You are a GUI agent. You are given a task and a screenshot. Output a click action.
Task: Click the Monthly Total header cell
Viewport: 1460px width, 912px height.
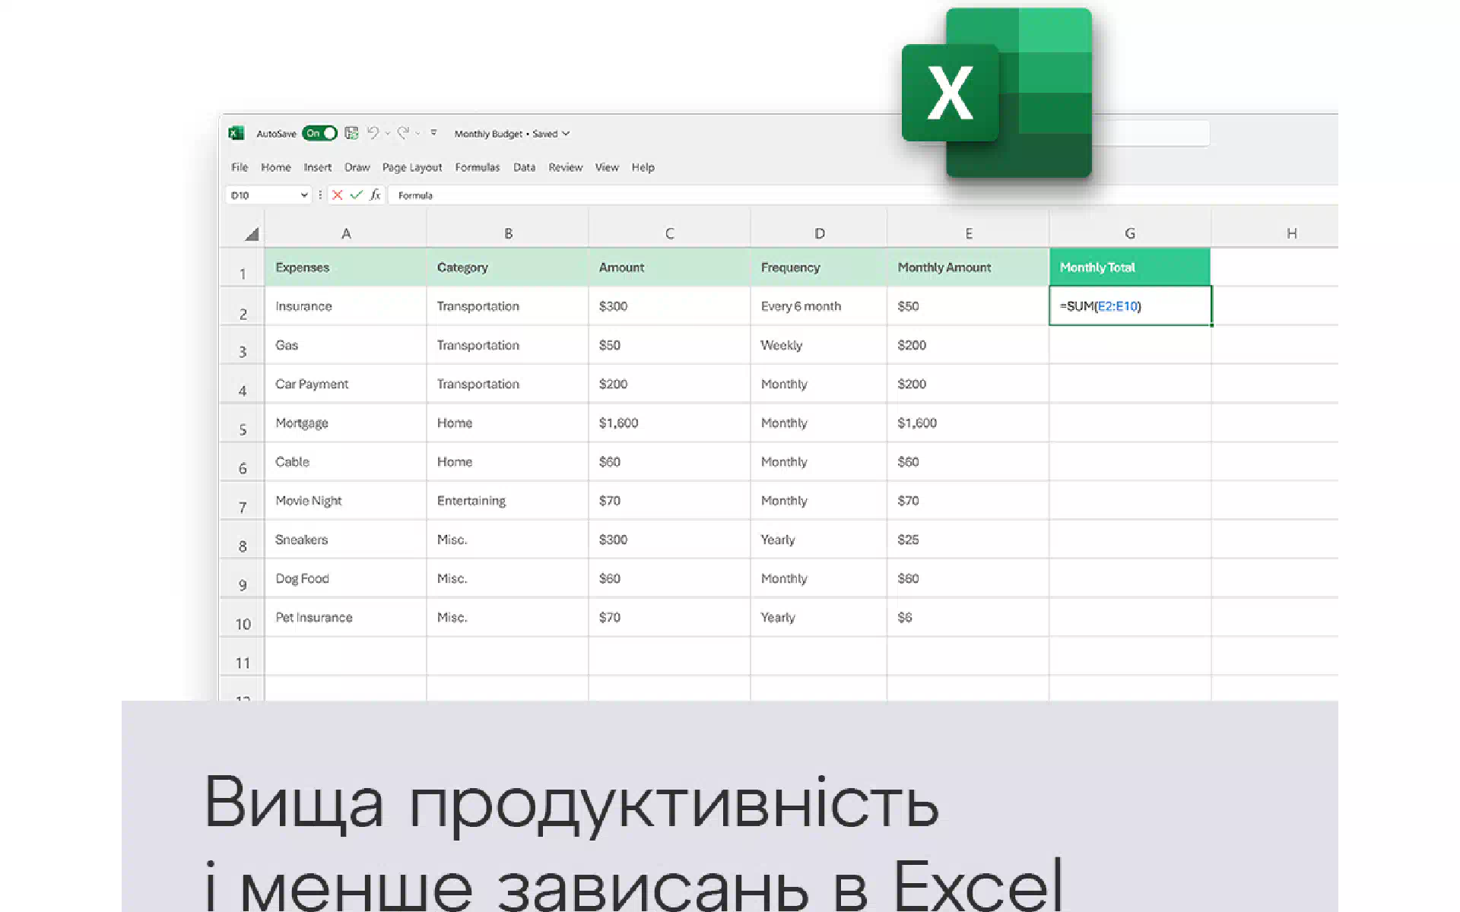(x=1129, y=268)
